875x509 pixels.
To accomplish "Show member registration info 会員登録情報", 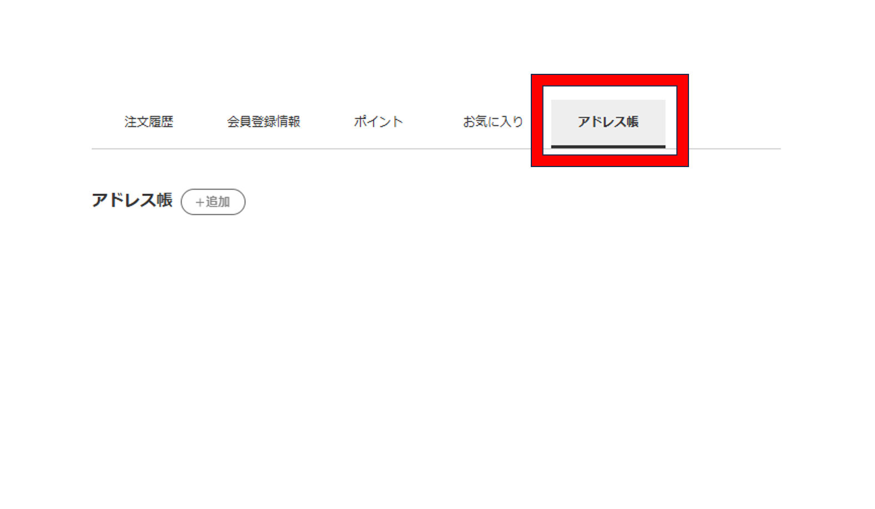I will [x=264, y=122].
